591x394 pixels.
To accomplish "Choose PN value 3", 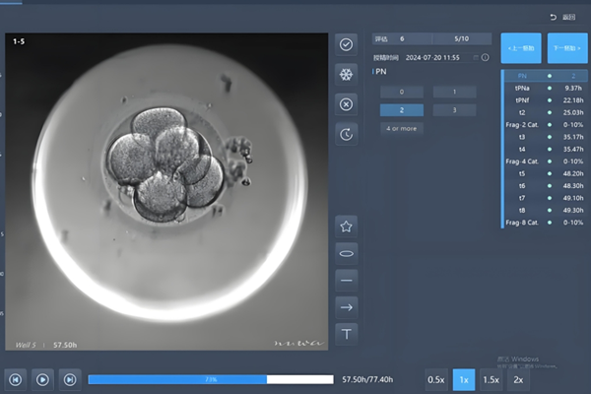I will [454, 110].
